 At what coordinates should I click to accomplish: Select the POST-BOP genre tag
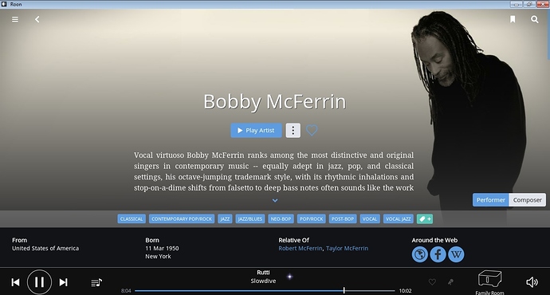343,219
